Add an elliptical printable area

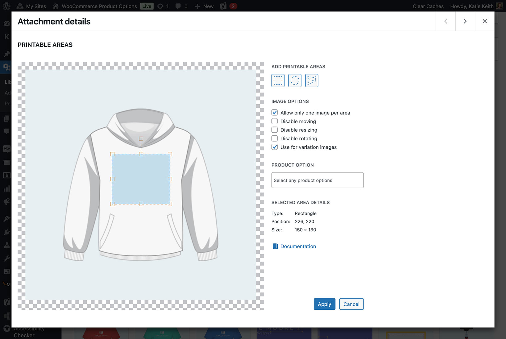coord(295,80)
